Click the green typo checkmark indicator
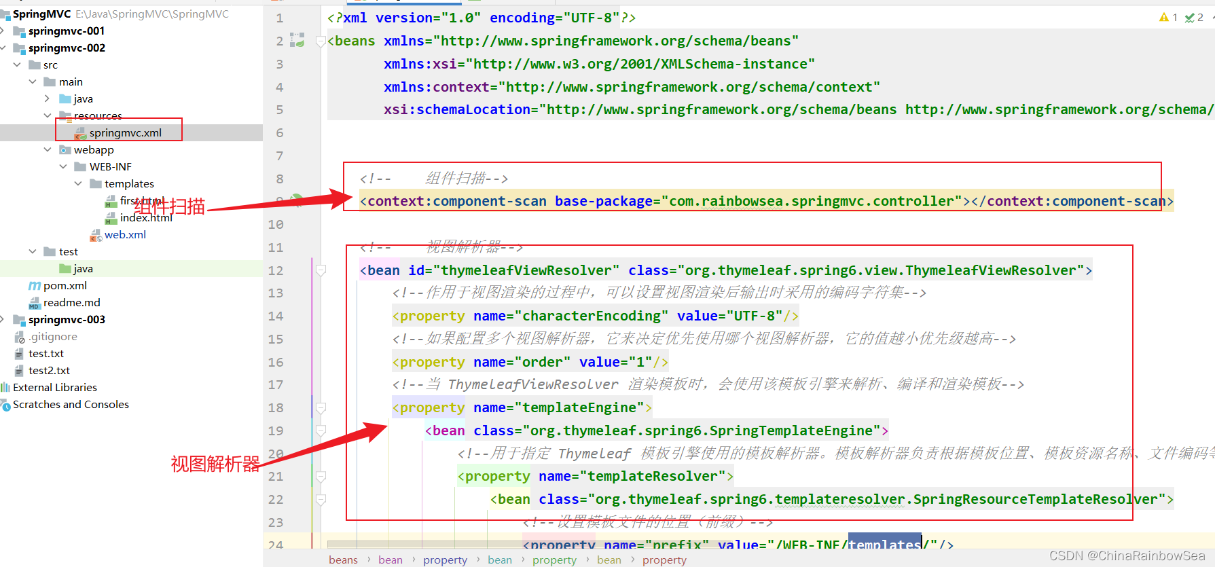 (1190, 18)
